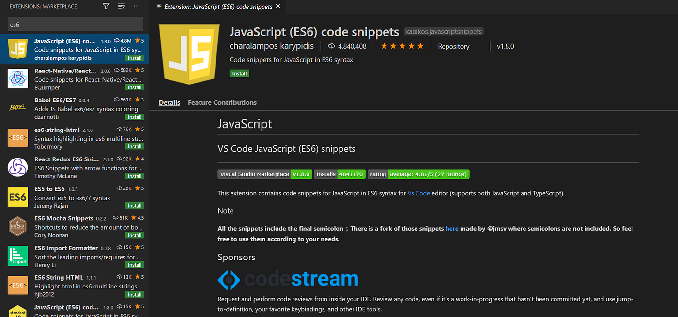Install the es6-string-html extension

click(135, 146)
